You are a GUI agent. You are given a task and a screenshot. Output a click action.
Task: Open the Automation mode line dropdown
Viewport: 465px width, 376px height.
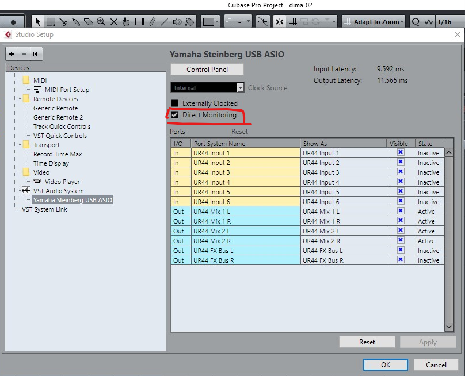point(238,22)
